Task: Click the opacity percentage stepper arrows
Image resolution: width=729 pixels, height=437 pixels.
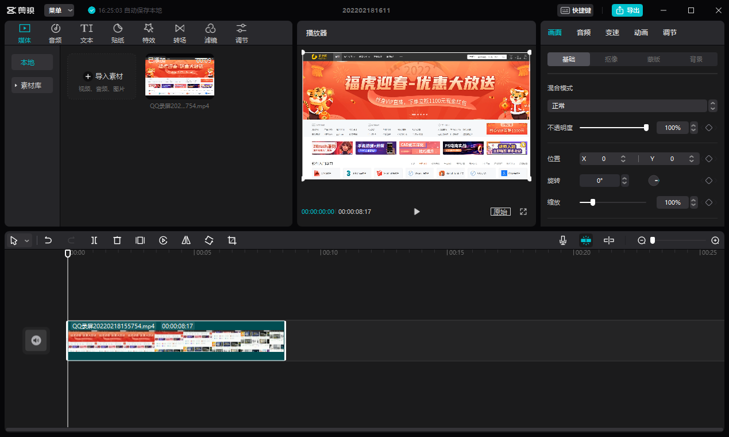Action: point(694,128)
